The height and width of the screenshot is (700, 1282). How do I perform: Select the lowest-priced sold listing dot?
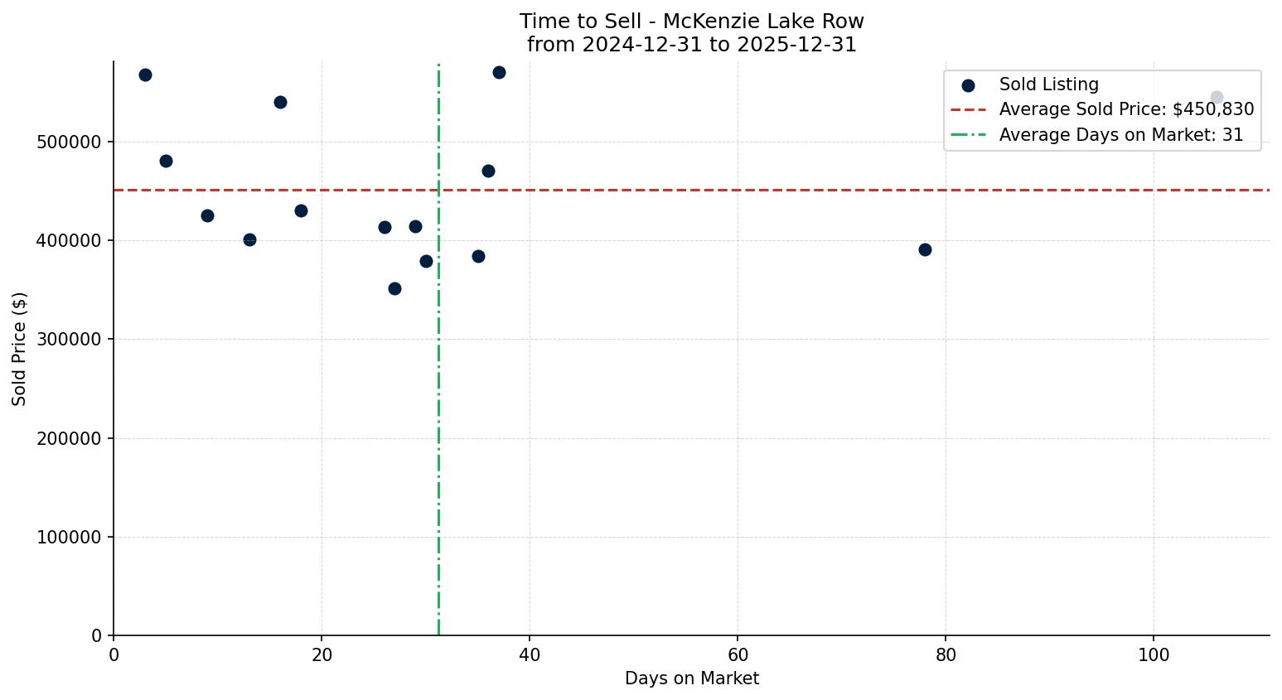point(394,288)
